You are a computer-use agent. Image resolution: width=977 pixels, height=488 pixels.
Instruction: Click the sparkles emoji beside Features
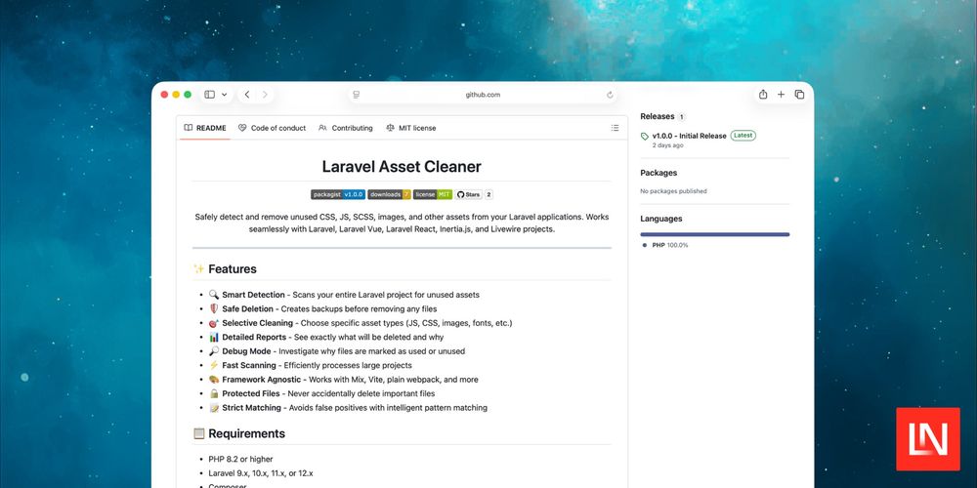[x=198, y=269]
